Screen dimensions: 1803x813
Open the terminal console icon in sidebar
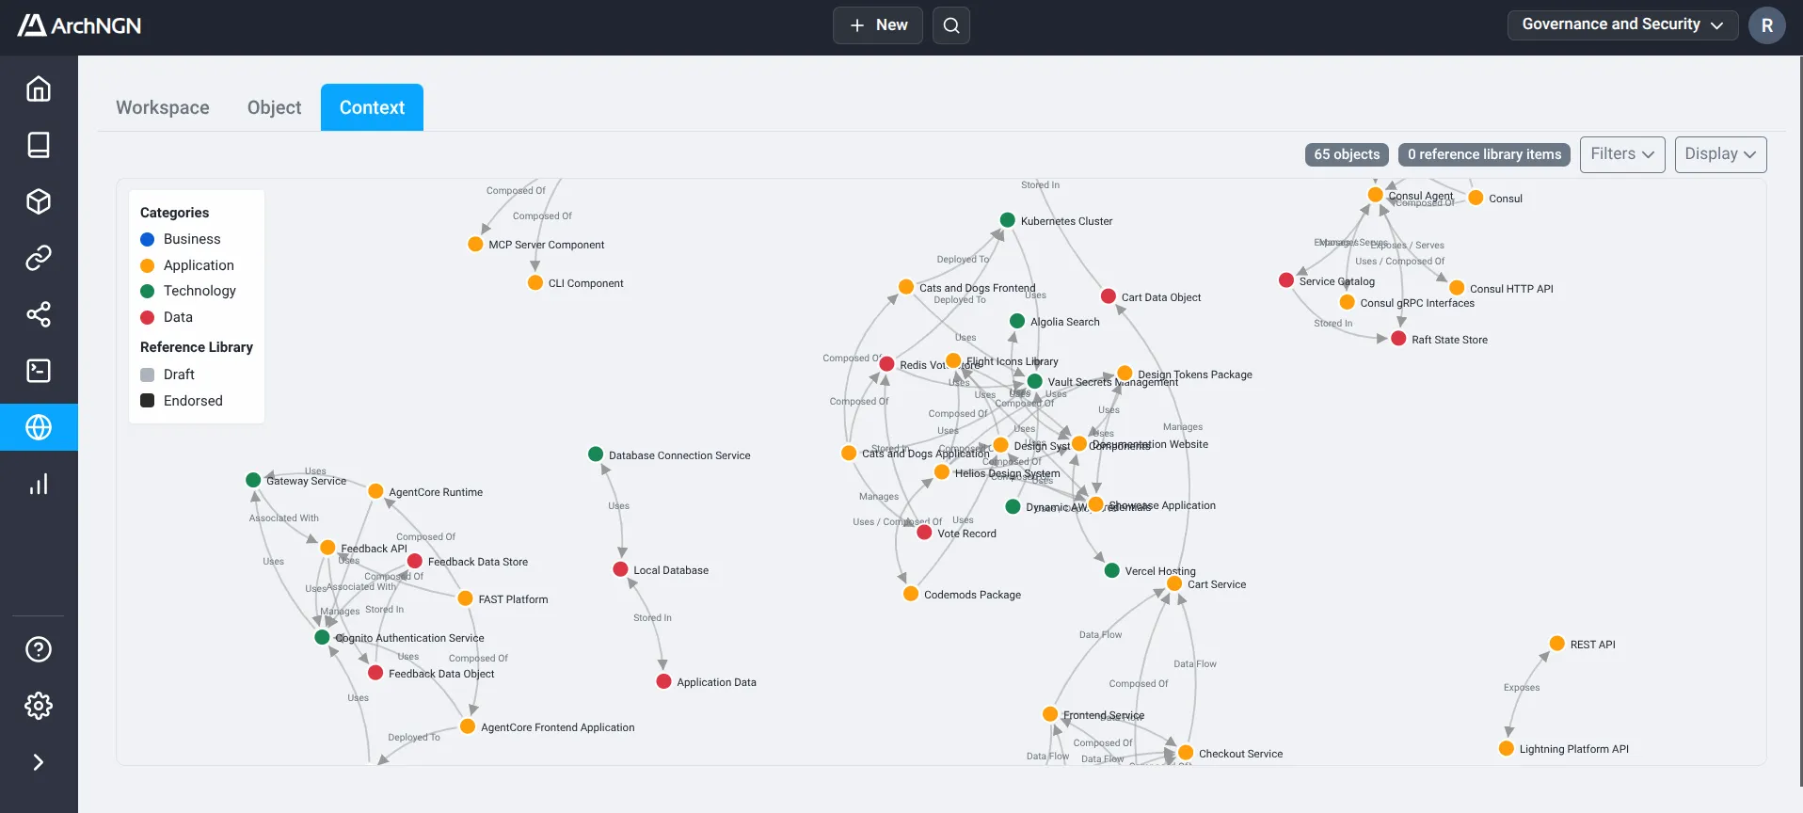(39, 371)
